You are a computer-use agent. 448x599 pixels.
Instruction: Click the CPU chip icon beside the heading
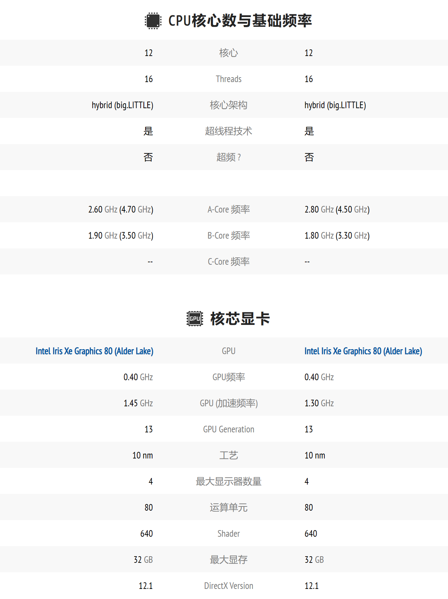coord(153,21)
